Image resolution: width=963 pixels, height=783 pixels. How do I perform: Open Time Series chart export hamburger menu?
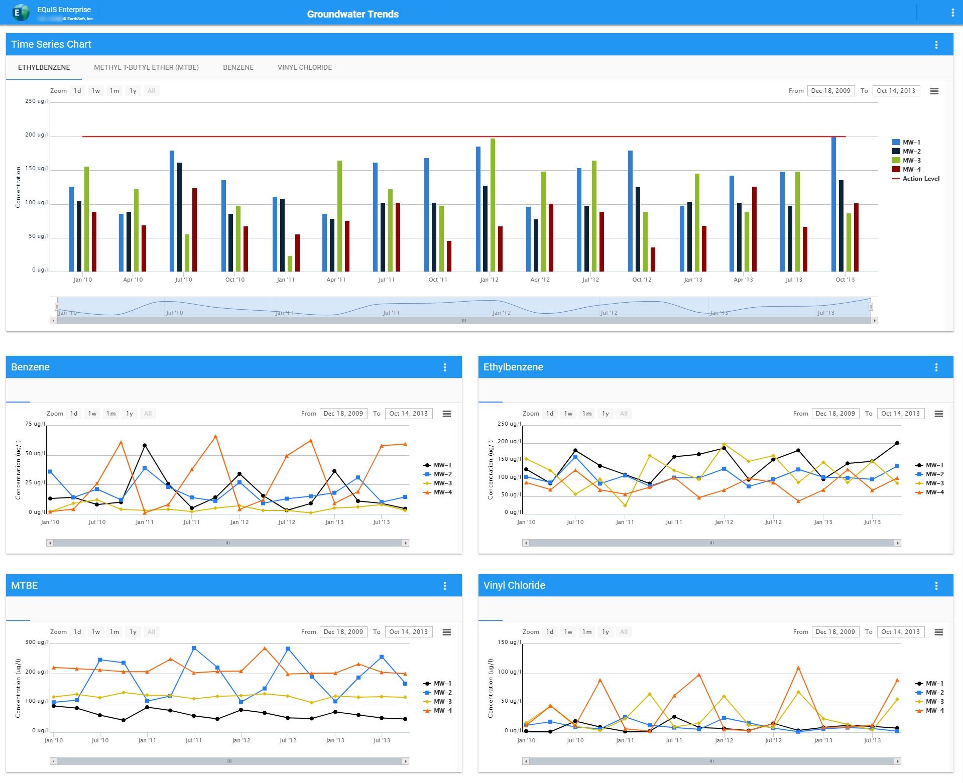934,91
